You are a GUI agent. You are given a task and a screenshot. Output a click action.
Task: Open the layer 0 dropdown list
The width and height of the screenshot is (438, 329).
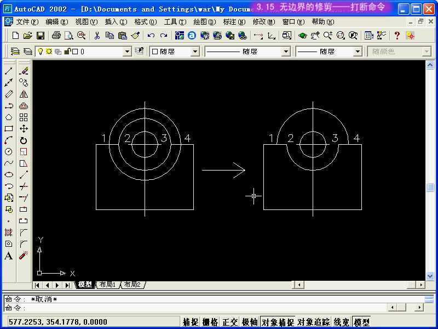127,52
